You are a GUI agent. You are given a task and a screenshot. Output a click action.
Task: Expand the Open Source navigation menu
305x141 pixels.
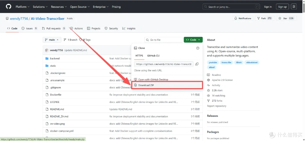80,6
